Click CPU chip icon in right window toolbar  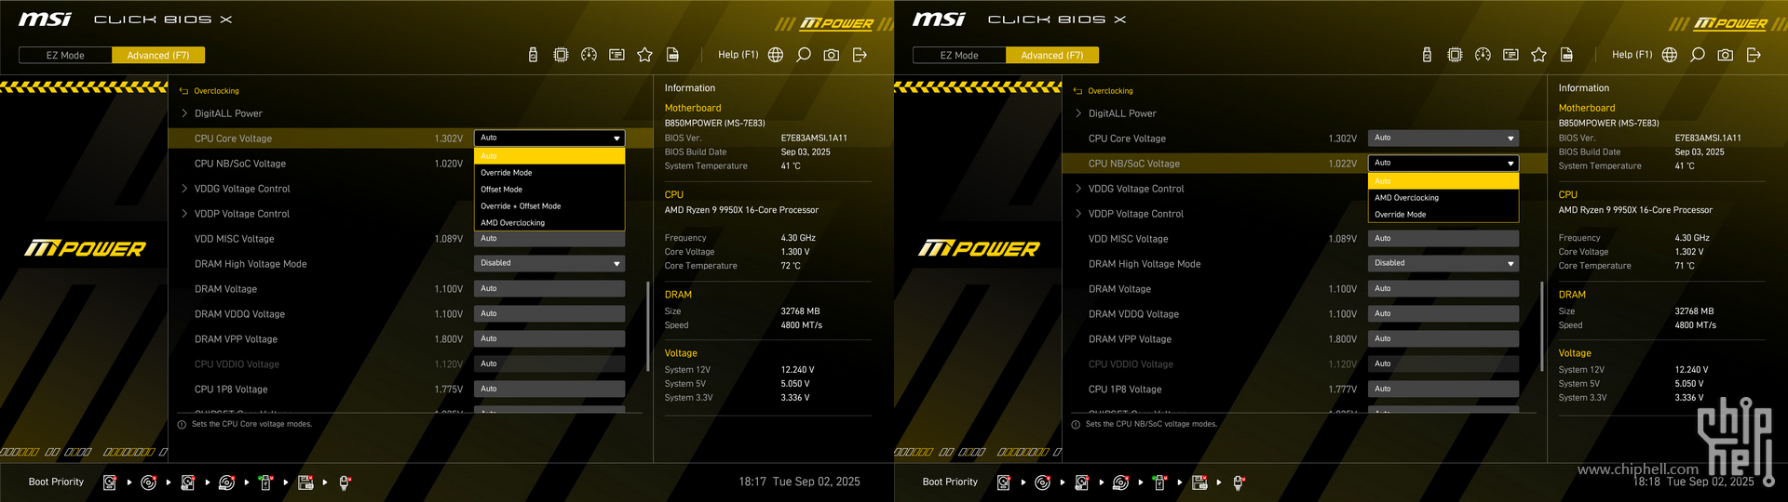[x=1455, y=55]
